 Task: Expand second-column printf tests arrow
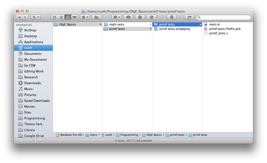150,29
